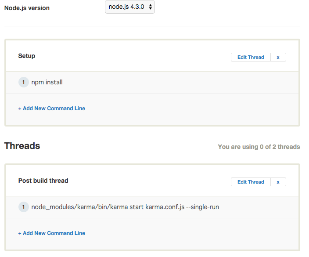Click the Post build thread title
Image resolution: width=309 pixels, height=257 pixels.
coord(43,181)
